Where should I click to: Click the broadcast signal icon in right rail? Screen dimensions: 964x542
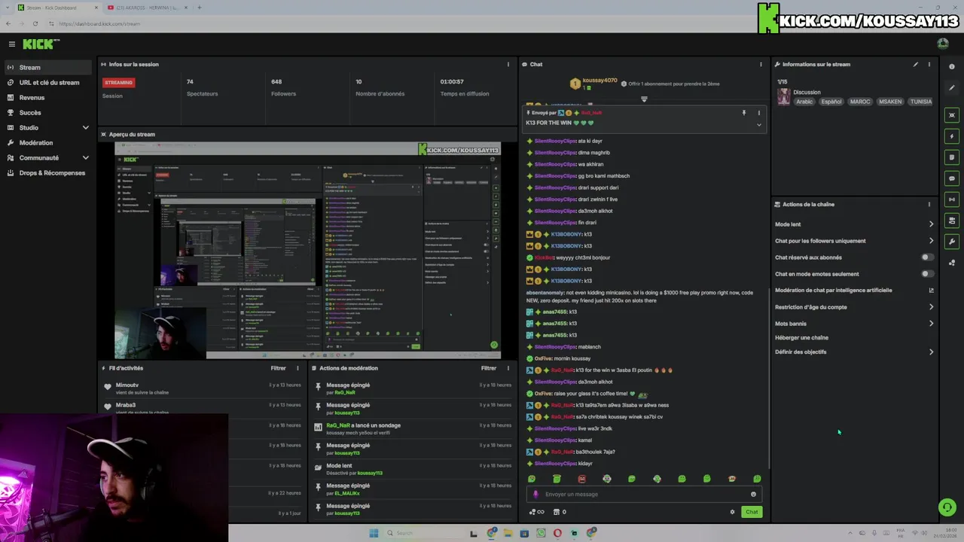click(952, 199)
